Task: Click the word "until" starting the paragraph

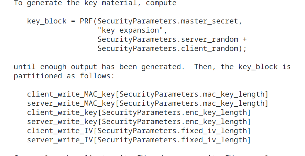Action: click(25, 67)
